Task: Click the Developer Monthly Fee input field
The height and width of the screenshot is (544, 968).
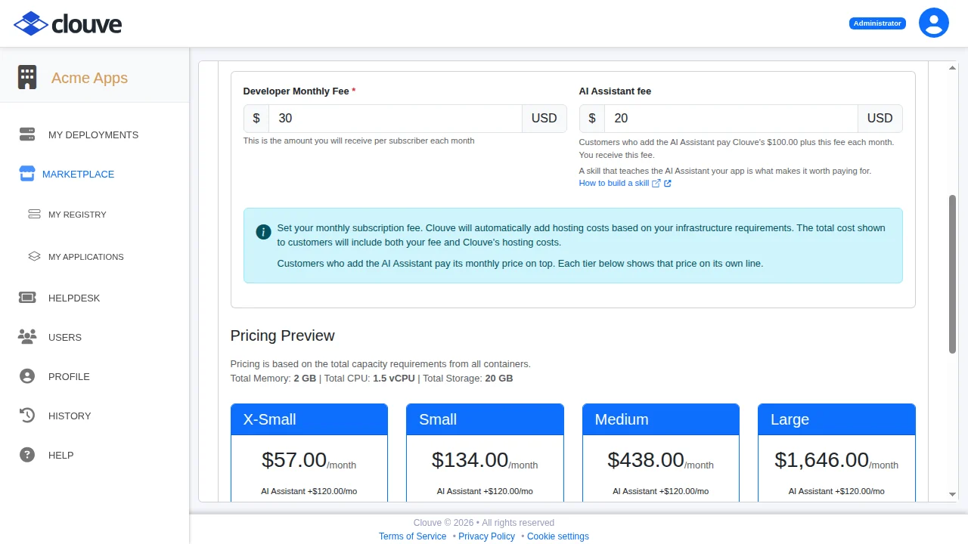Action: (396, 119)
